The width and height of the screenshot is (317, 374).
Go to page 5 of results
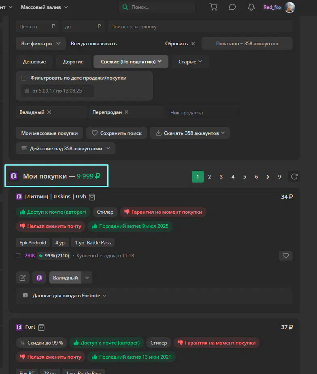pyautogui.click(x=245, y=176)
